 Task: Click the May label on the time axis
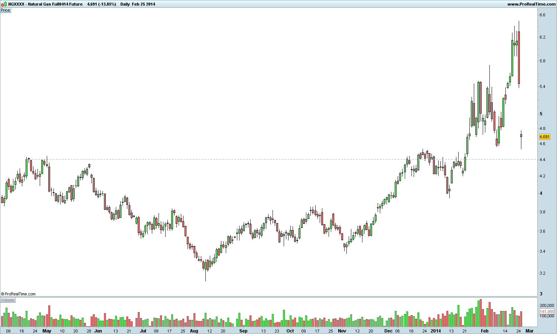(x=47, y=331)
